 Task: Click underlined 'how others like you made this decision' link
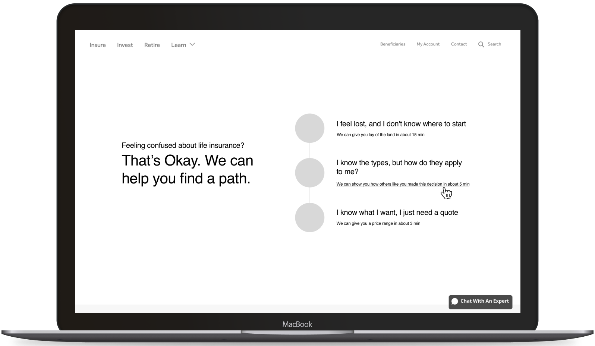[x=403, y=184]
